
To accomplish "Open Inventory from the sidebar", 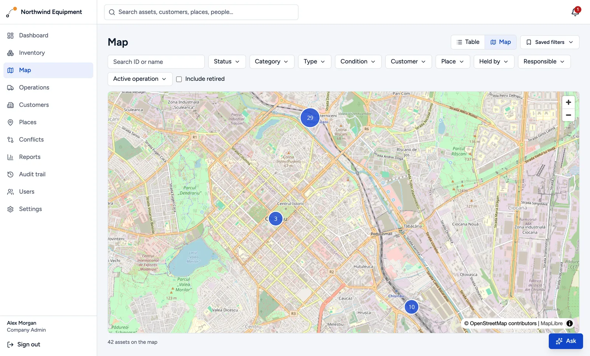I will pyautogui.click(x=48, y=53).
